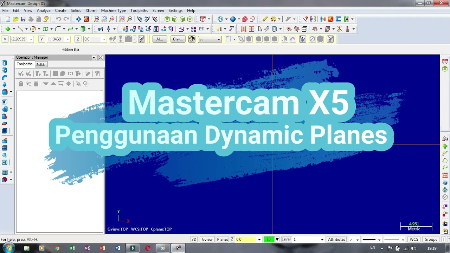Image resolution: width=450 pixels, height=253 pixels.
Task: Click the Trim/Break/Extend icon
Action: (x=101, y=29)
